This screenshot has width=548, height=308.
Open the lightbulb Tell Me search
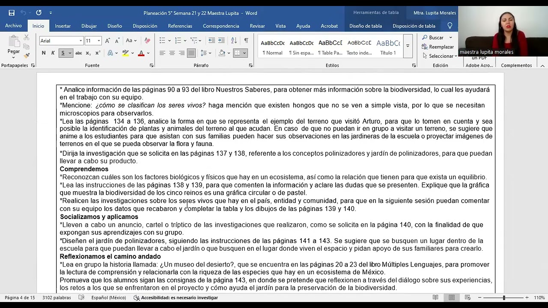coord(450,26)
